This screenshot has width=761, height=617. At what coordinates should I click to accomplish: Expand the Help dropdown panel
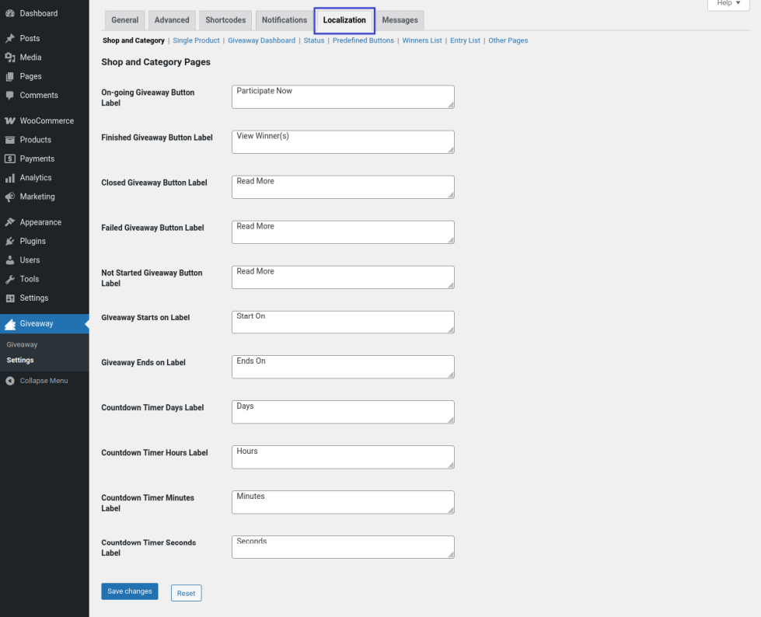pyautogui.click(x=728, y=4)
